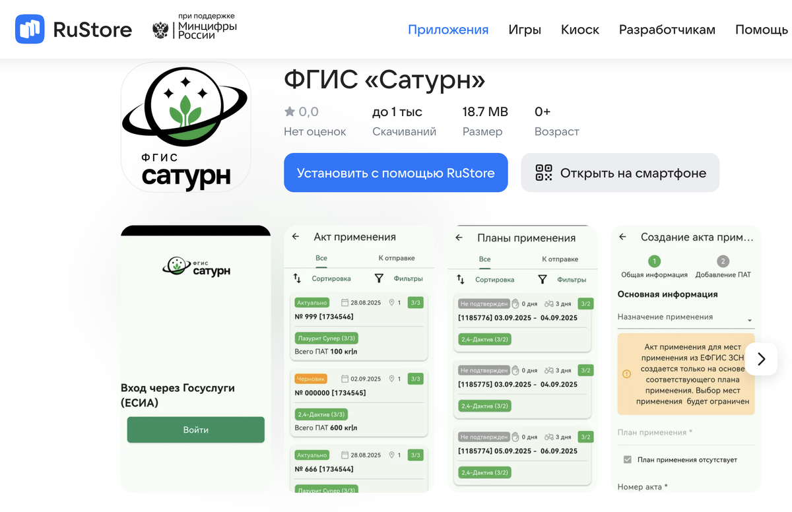Click filter funnel icon in Планы применения screenshot
Viewport: 792px width, 512px height.
[x=543, y=280]
